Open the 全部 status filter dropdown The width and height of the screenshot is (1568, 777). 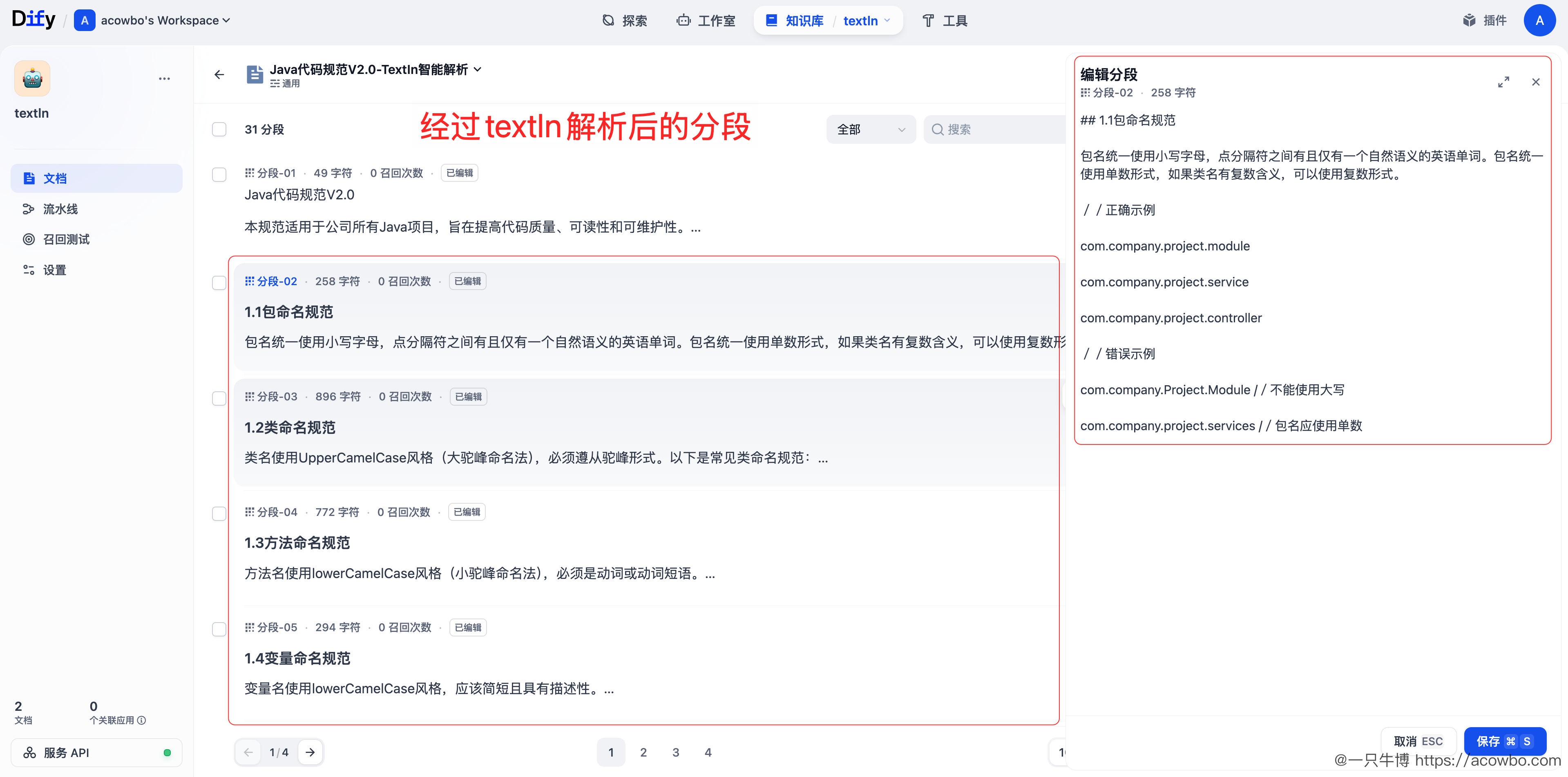click(871, 129)
